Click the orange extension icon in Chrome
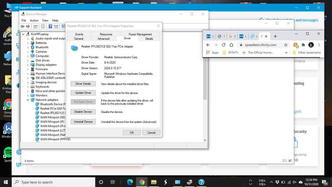The width and height of the screenshot is (332, 187). click(296, 45)
